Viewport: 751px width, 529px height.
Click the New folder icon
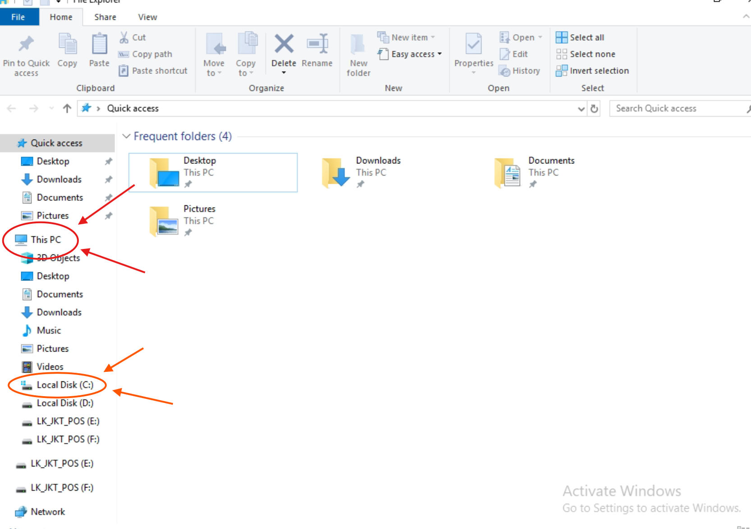pyautogui.click(x=358, y=44)
